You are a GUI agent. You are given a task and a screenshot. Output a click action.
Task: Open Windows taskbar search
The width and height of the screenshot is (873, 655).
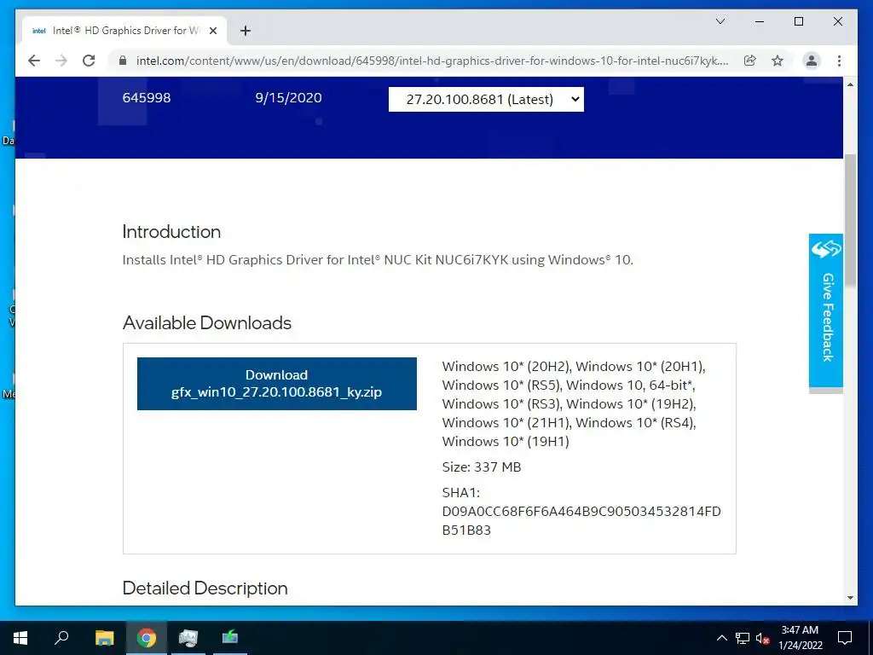point(61,638)
